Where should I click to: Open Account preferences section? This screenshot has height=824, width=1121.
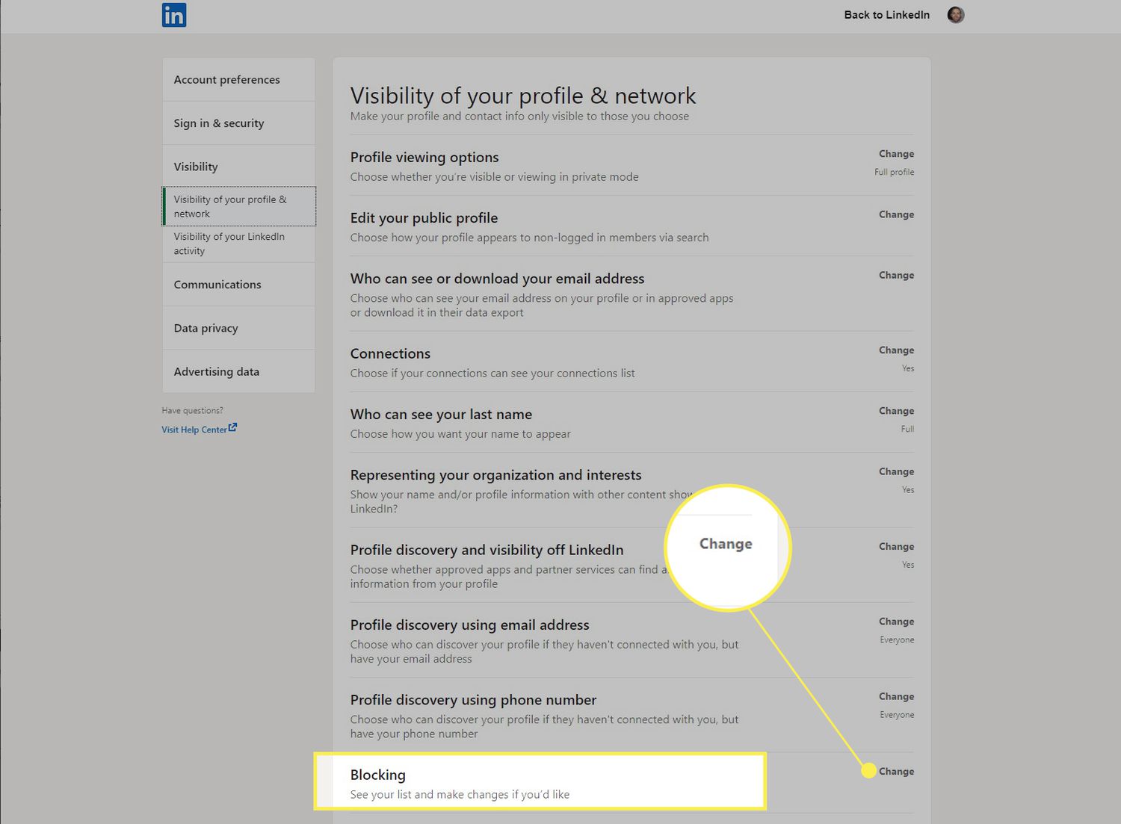[238, 79]
